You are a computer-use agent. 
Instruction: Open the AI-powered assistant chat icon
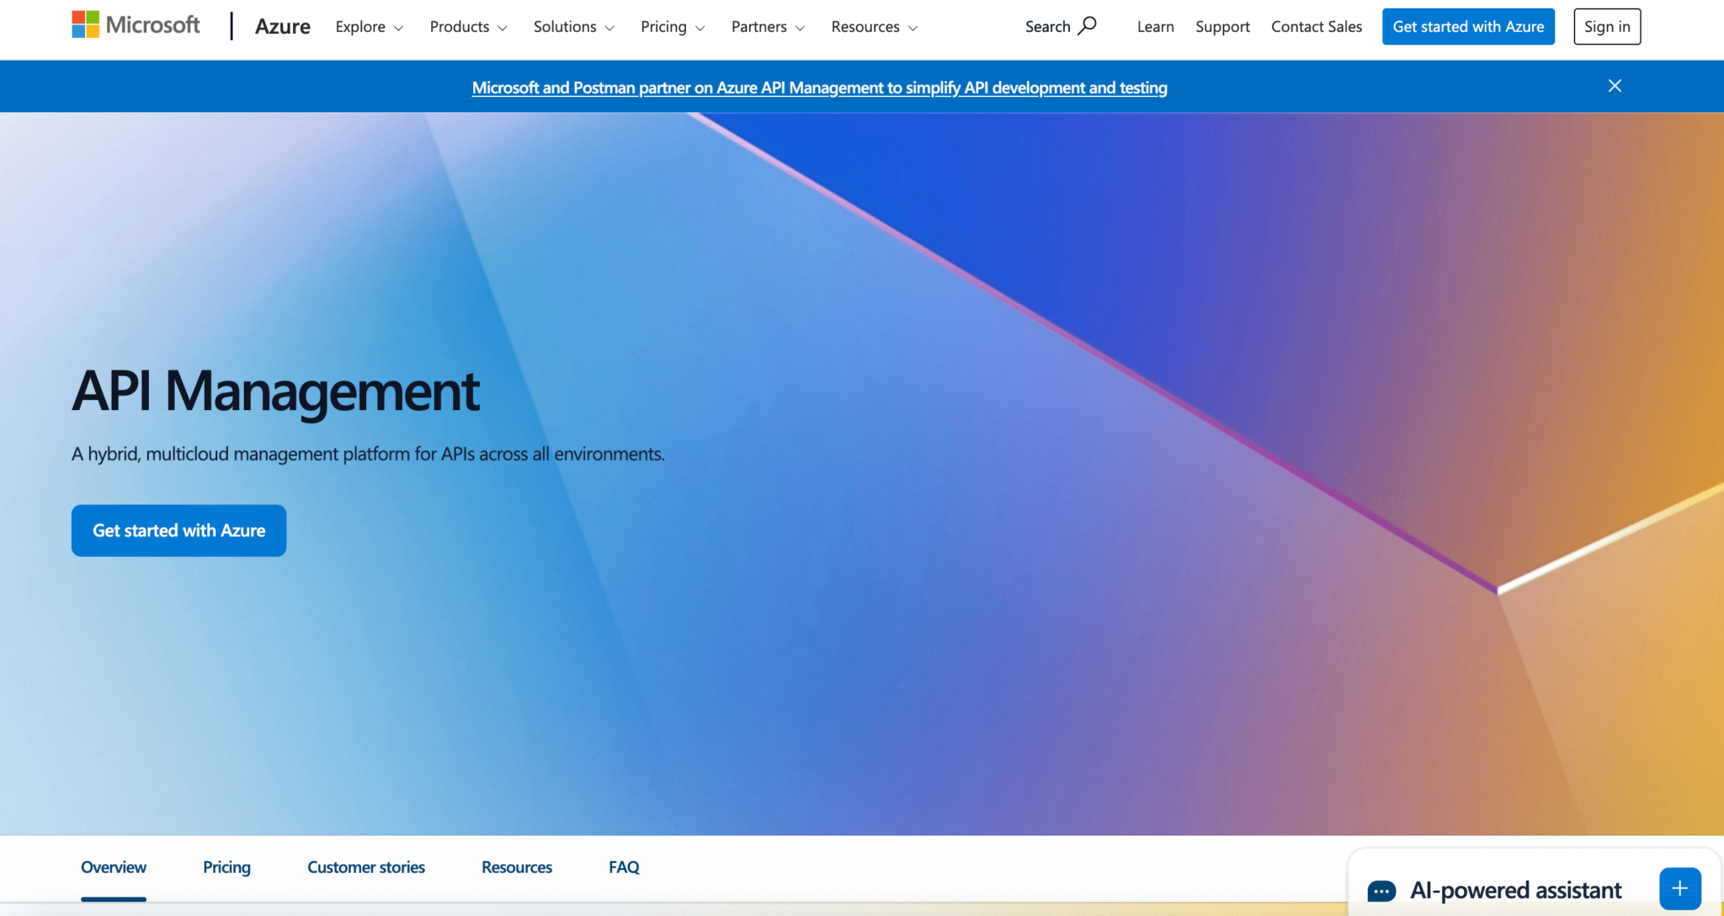(1381, 891)
